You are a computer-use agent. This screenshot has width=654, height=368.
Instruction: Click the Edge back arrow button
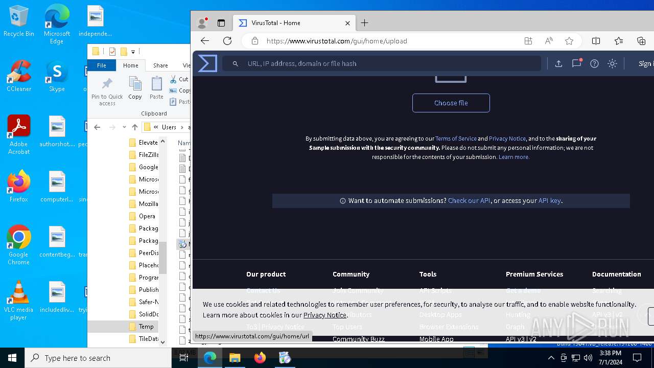click(205, 41)
